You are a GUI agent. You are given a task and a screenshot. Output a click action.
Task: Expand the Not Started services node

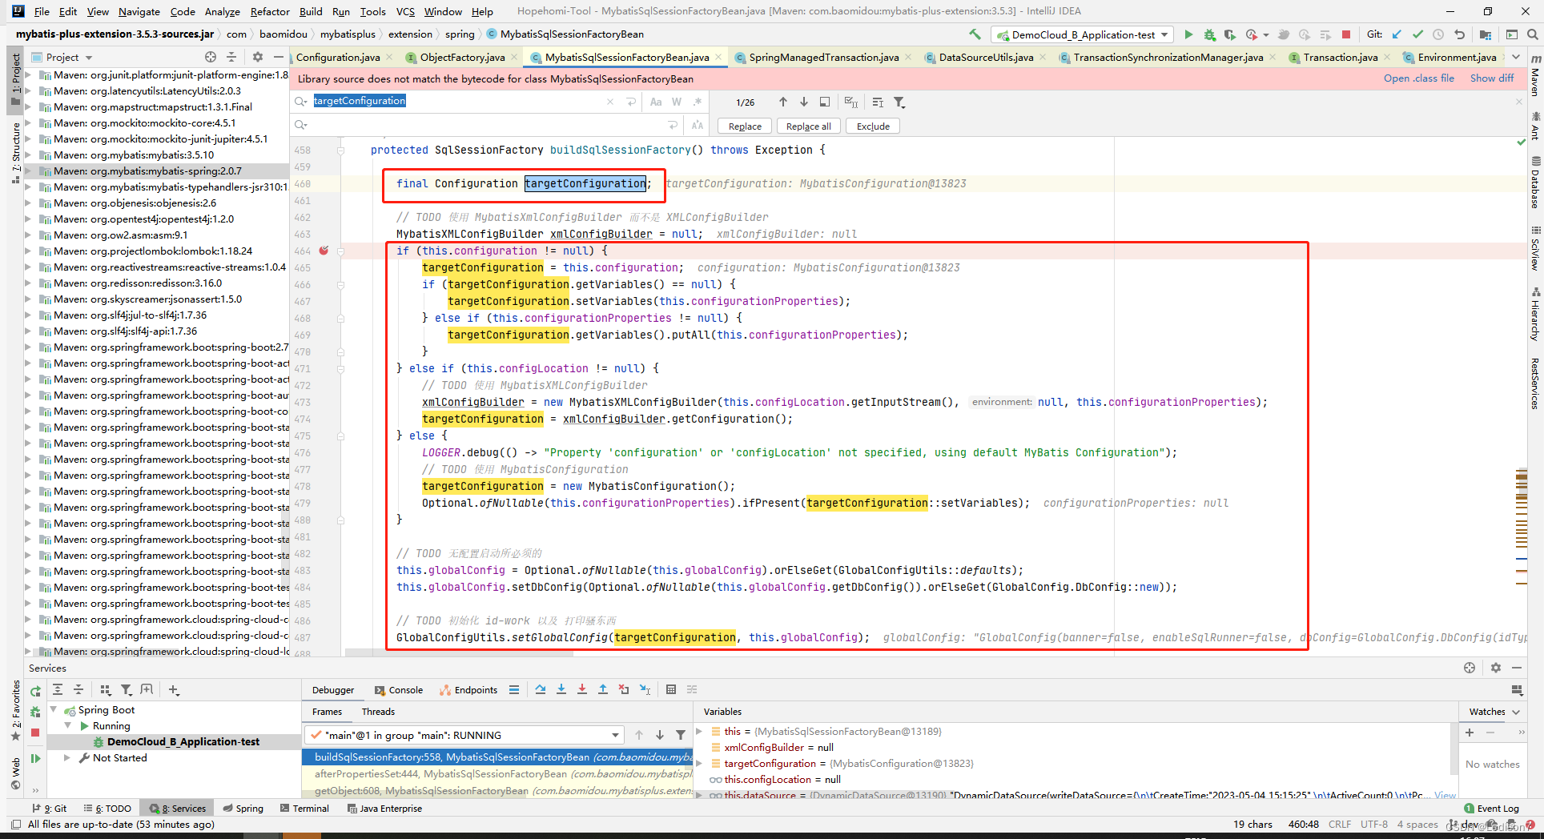click(x=67, y=757)
